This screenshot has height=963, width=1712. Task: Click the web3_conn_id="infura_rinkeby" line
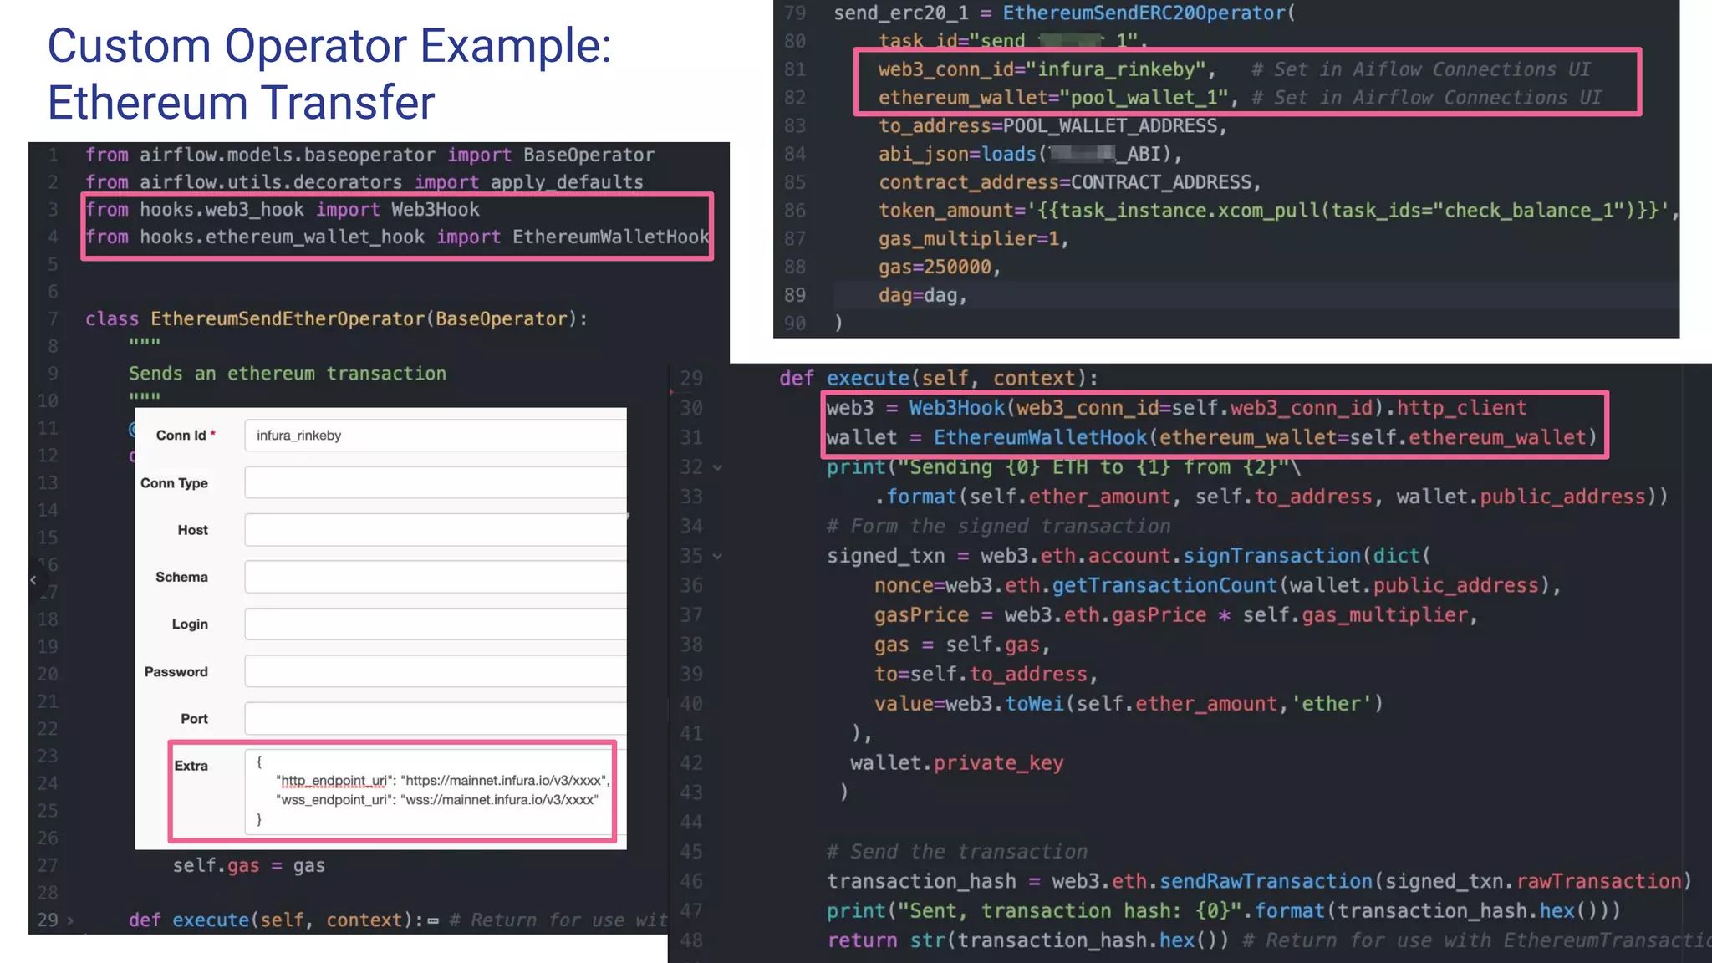[x=1047, y=69]
